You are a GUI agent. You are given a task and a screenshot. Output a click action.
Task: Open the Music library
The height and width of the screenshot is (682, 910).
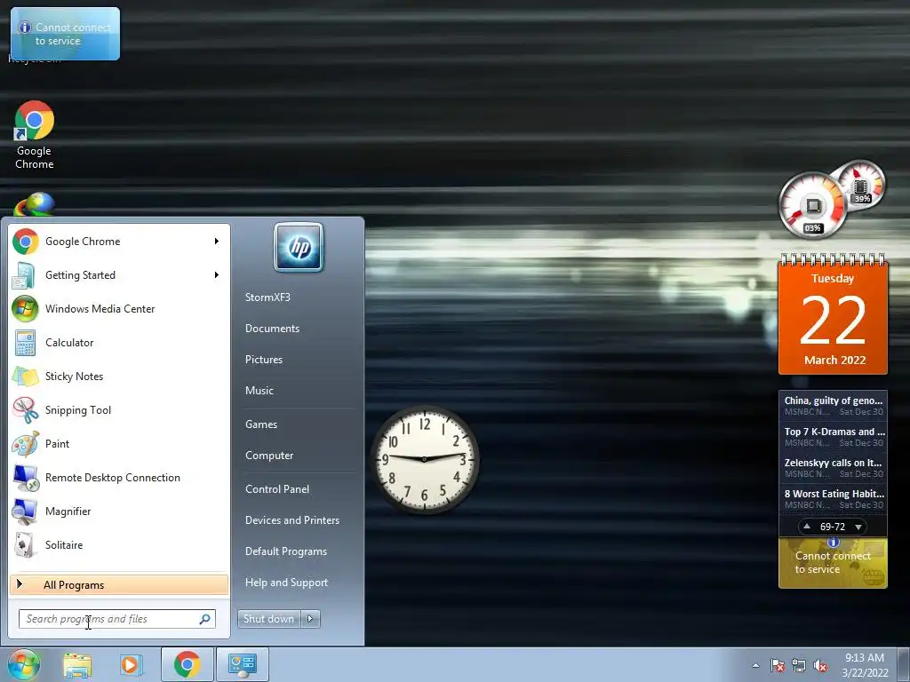coord(259,391)
